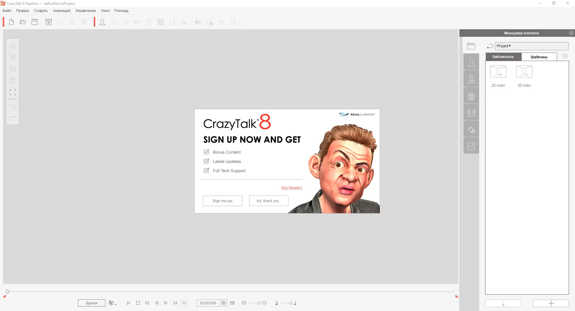
Task: Create a new project from the toolbar
Action: pos(11,22)
